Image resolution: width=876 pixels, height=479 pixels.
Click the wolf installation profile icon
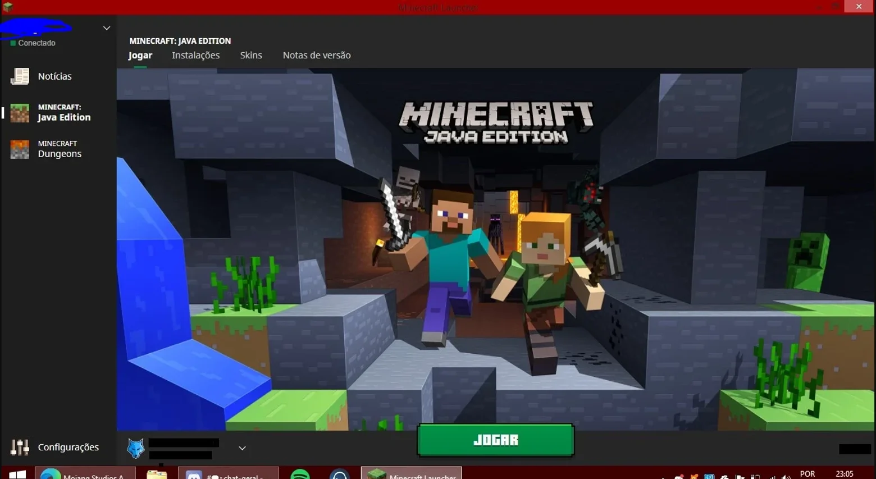pos(135,448)
